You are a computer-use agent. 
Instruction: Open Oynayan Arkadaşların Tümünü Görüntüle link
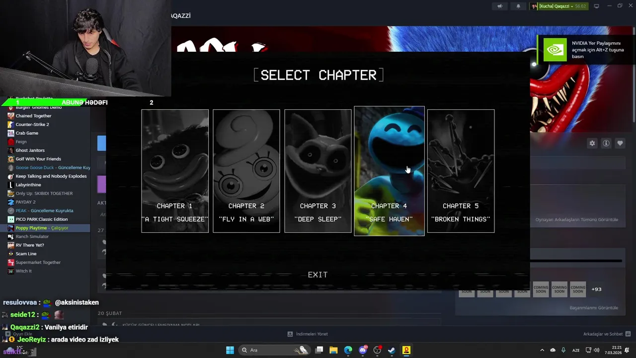point(576,220)
